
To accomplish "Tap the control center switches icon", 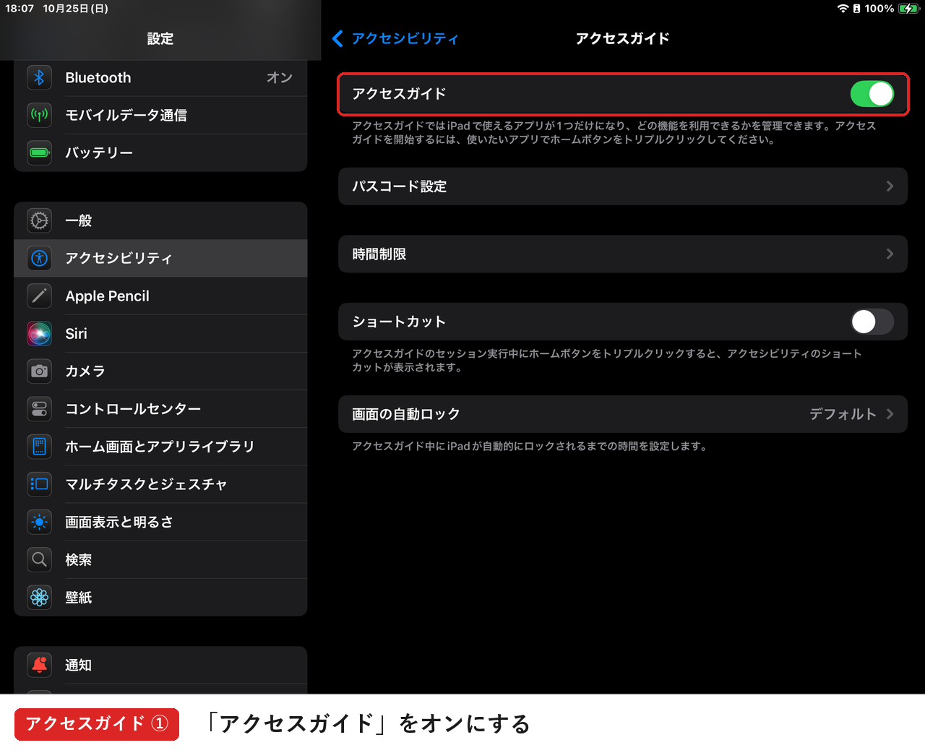I will coord(40,408).
